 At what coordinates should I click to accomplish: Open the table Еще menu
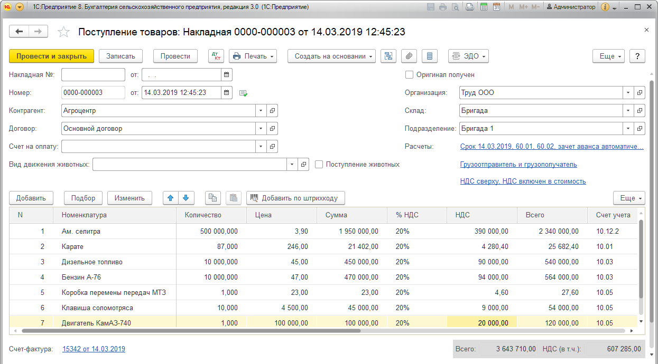point(629,198)
